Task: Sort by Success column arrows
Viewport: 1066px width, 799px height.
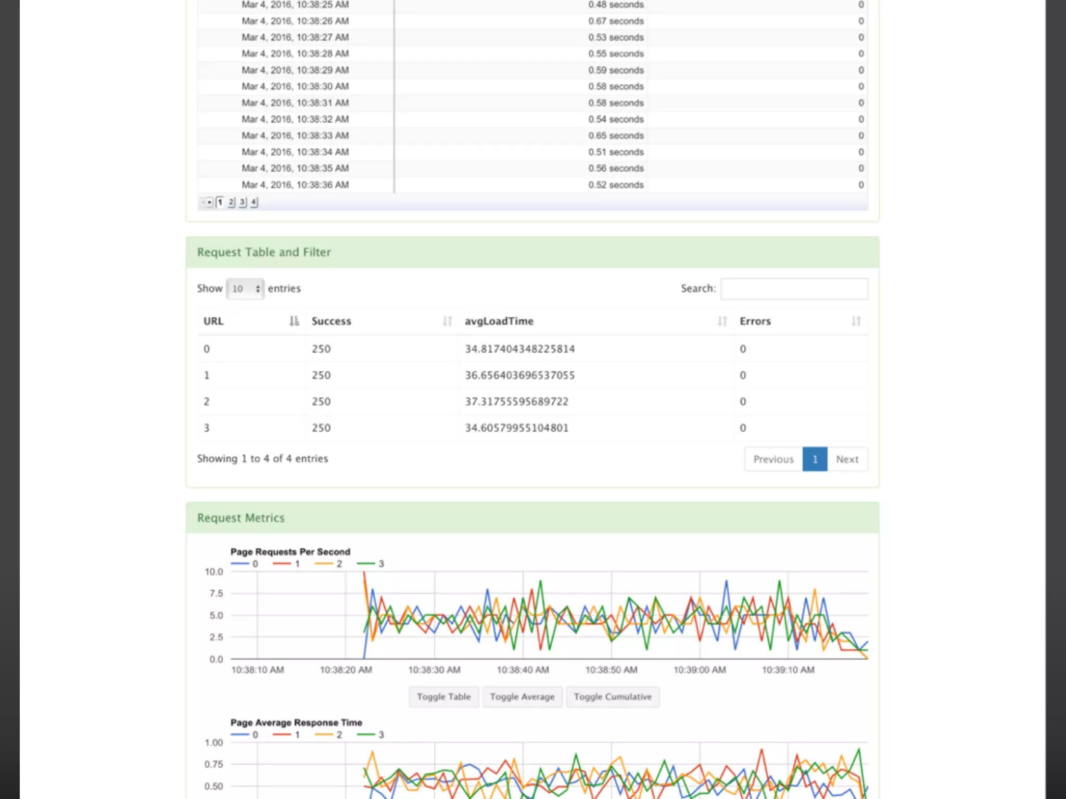Action: (x=447, y=321)
